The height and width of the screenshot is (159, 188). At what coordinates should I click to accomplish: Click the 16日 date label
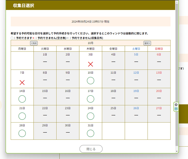coord(68,91)
